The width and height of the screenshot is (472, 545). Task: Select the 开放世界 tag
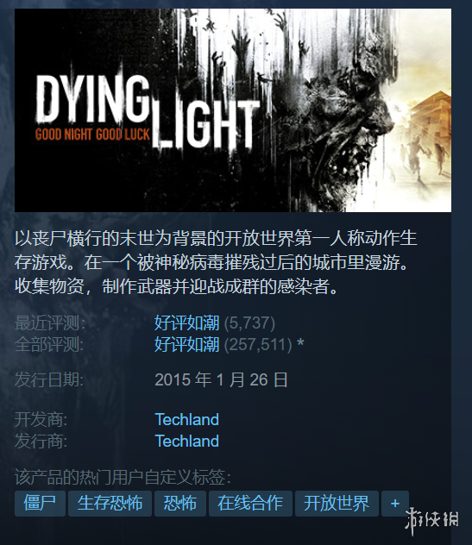pyautogui.click(x=337, y=504)
